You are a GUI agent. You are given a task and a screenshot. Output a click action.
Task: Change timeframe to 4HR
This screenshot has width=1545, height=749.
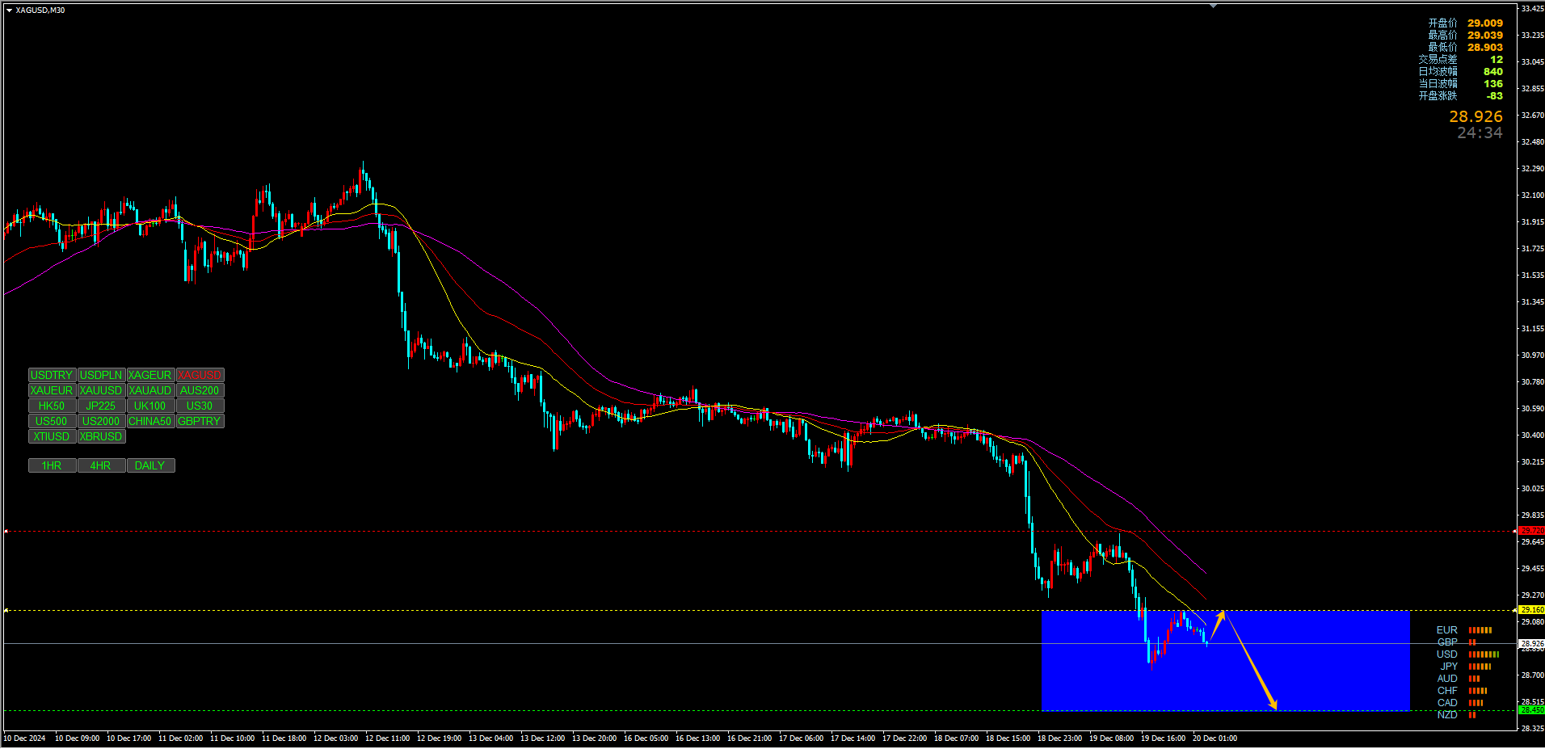101,465
